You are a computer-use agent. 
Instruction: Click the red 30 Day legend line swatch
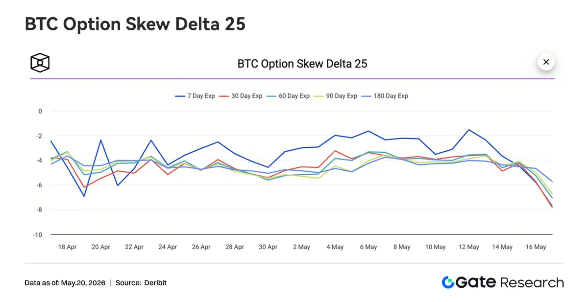pos(224,96)
